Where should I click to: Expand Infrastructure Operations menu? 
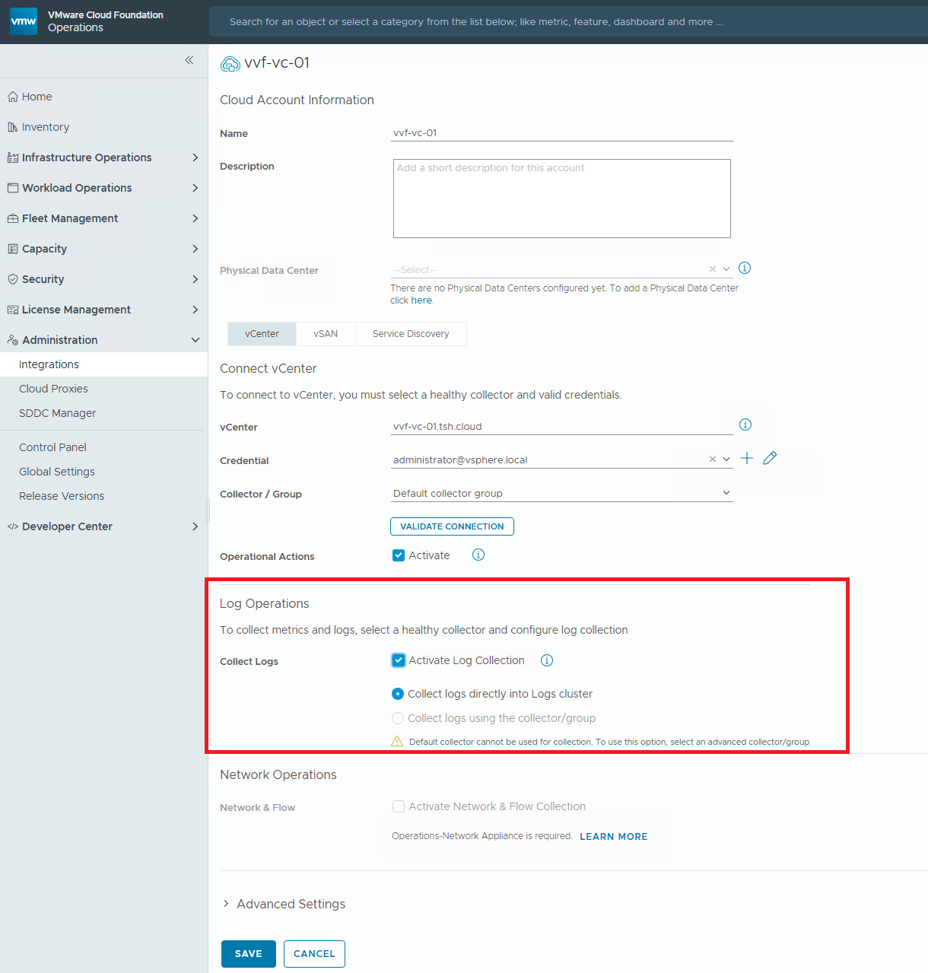click(x=103, y=157)
